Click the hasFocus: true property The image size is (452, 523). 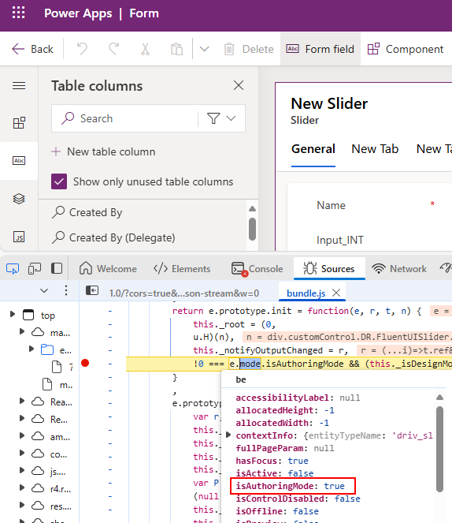272,461
